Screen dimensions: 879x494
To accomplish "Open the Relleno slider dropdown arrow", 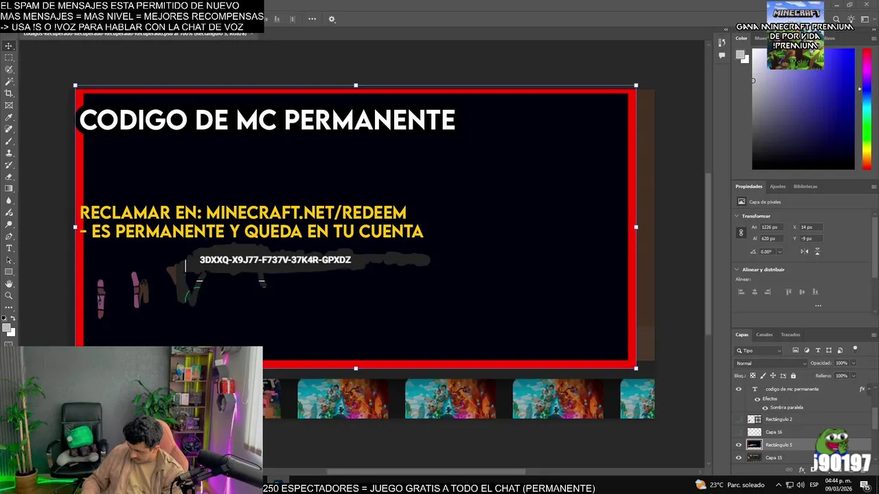I will (x=853, y=376).
